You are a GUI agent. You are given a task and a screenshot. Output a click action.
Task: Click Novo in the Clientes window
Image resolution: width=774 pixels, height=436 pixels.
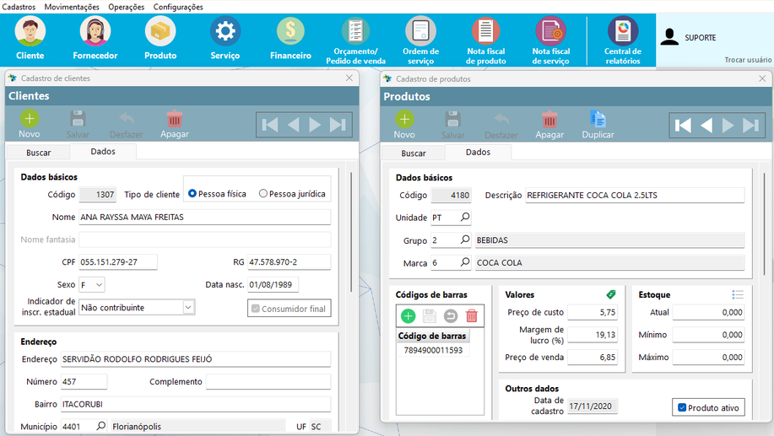pos(30,124)
